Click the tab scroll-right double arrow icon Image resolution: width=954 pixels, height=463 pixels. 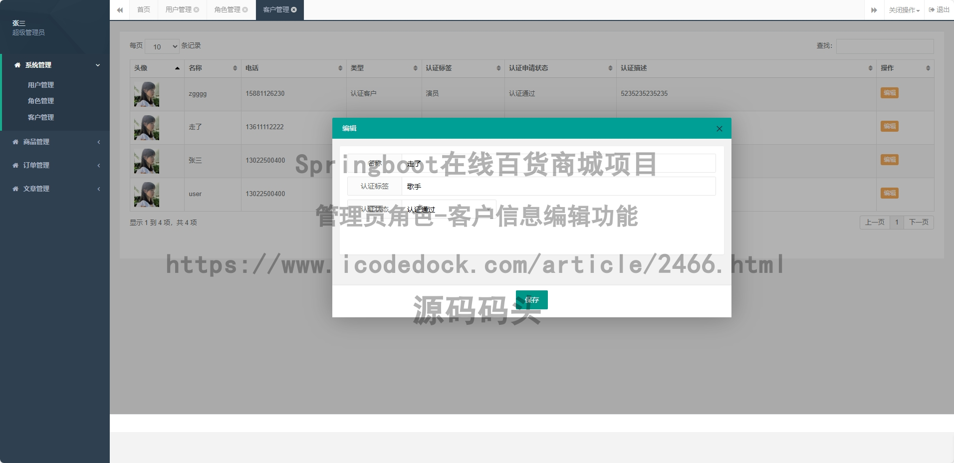(874, 10)
